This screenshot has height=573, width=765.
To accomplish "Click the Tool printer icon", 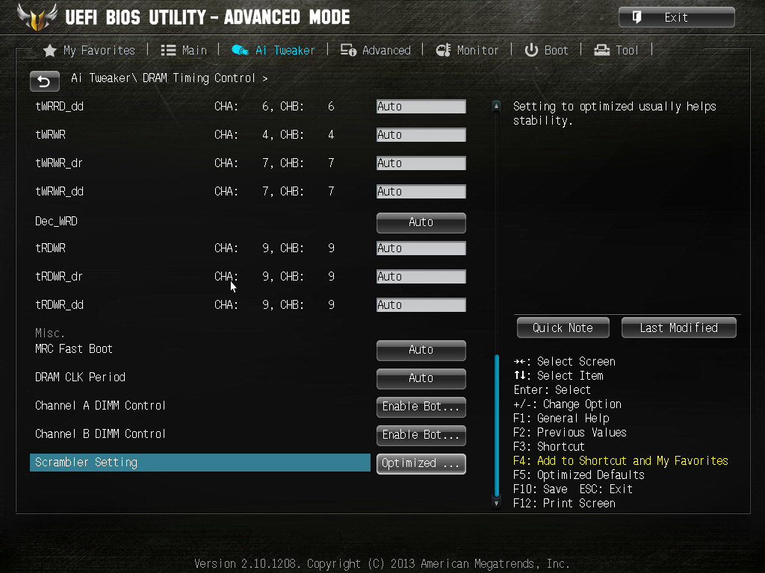I will point(601,50).
